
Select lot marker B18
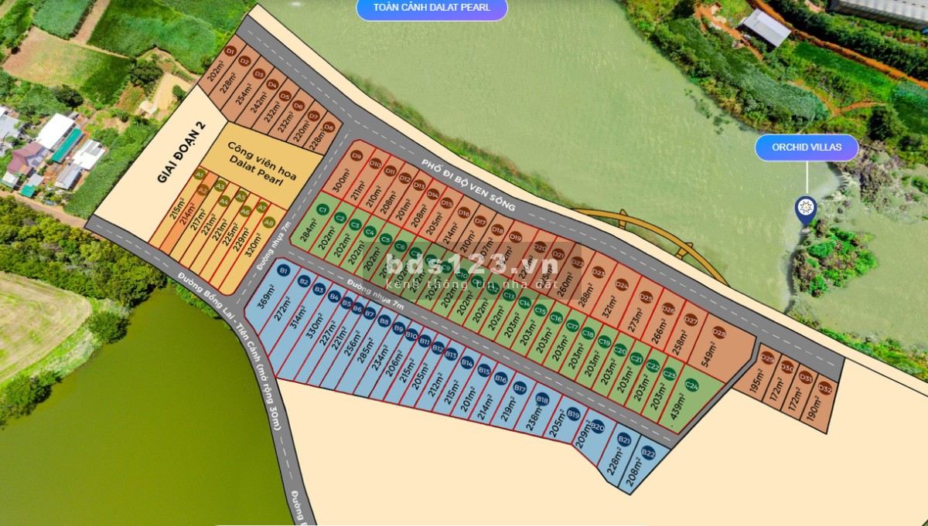tap(542, 399)
